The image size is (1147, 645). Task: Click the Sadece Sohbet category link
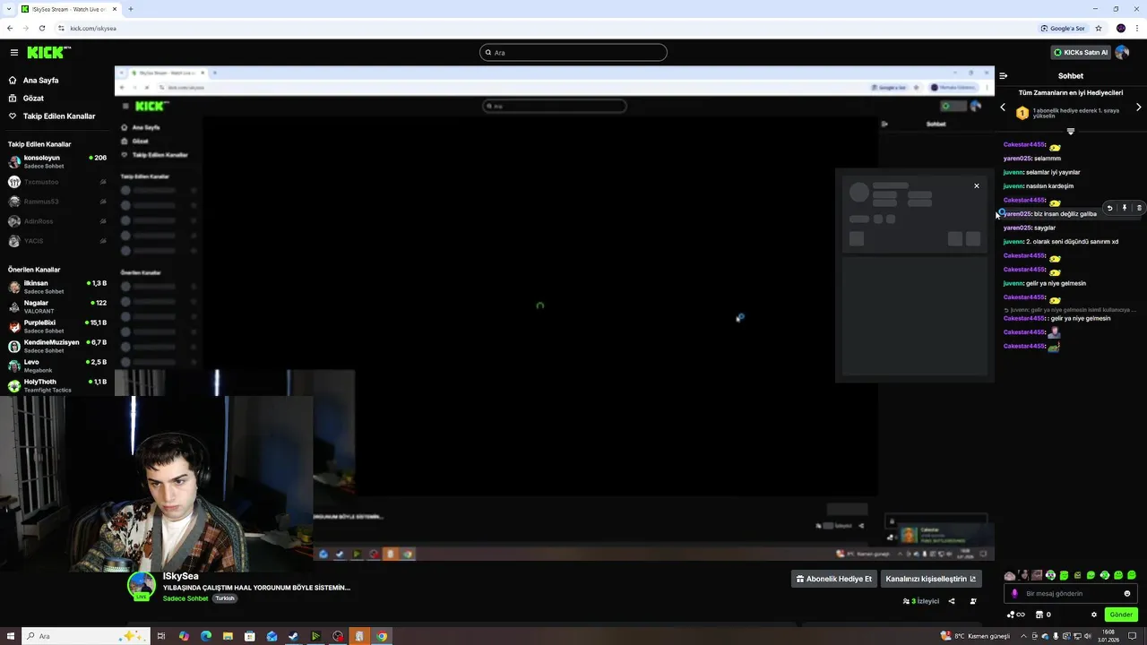[x=185, y=598]
